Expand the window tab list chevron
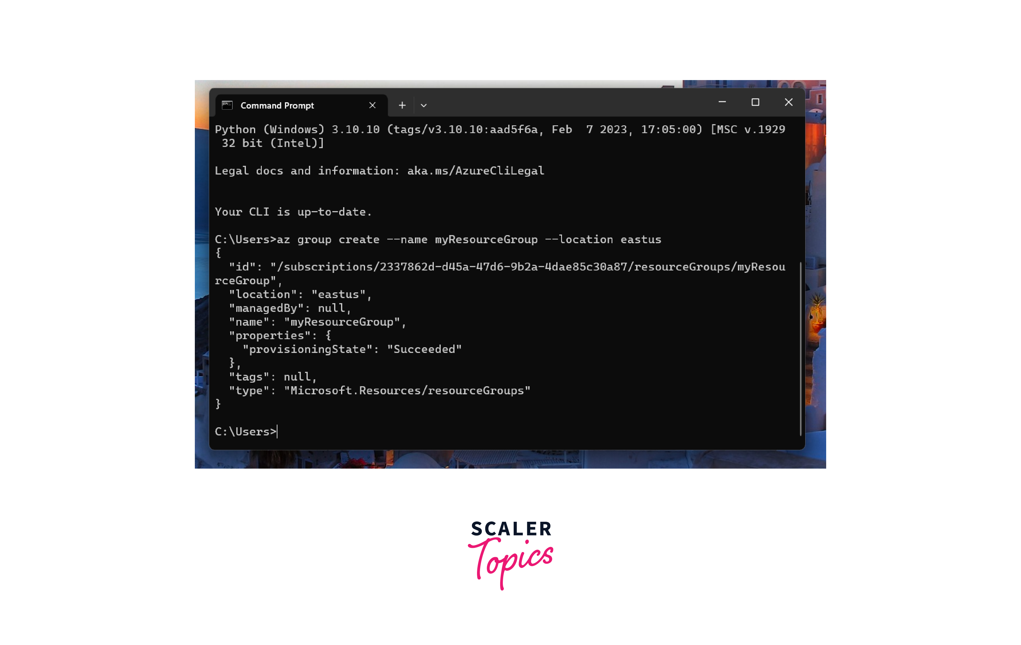Image resolution: width=1021 pixels, height=645 pixels. pyautogui.click(x=423, y=104)
